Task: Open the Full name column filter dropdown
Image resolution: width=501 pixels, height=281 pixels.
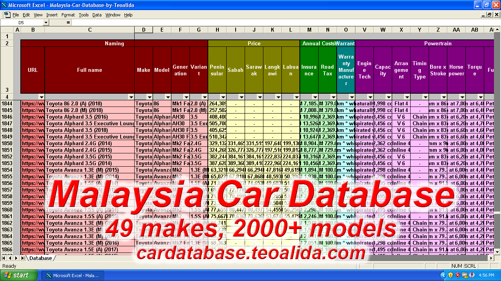Action: click(x=131, y=97)
